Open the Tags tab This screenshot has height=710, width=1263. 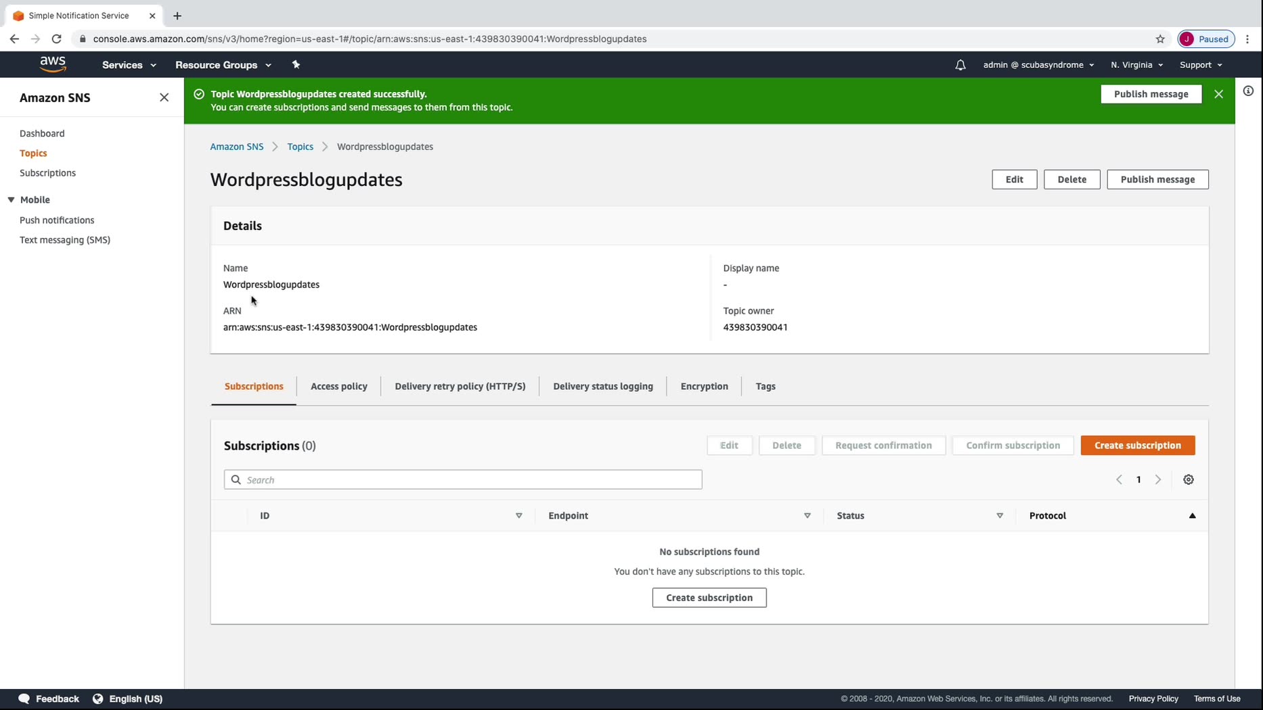pos(766,387)
